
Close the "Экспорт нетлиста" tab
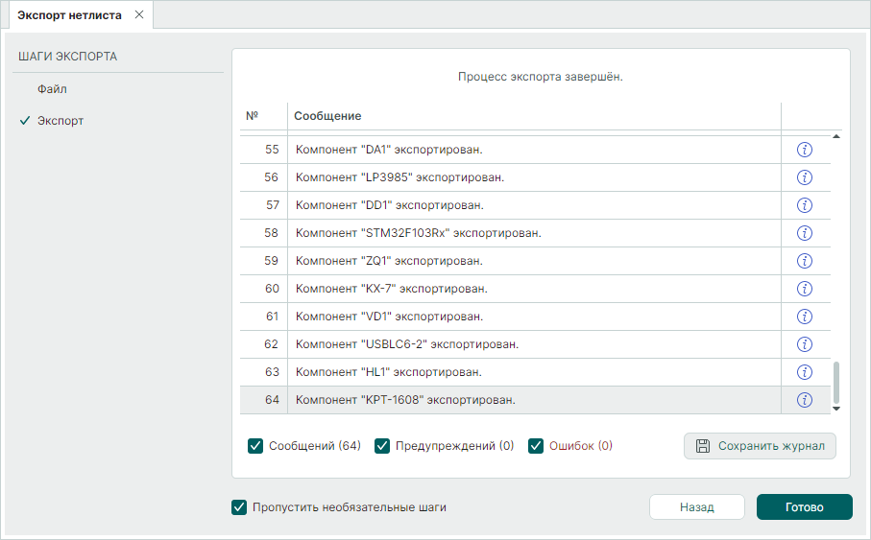(139, 14)
